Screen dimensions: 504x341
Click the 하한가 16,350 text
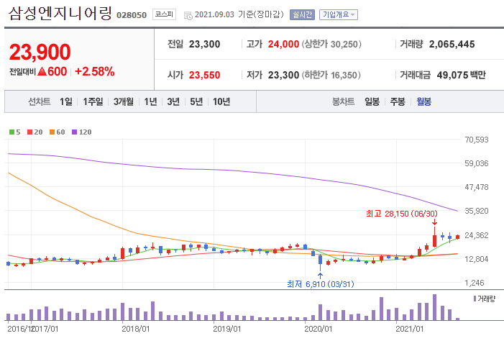tap(331, 75)
